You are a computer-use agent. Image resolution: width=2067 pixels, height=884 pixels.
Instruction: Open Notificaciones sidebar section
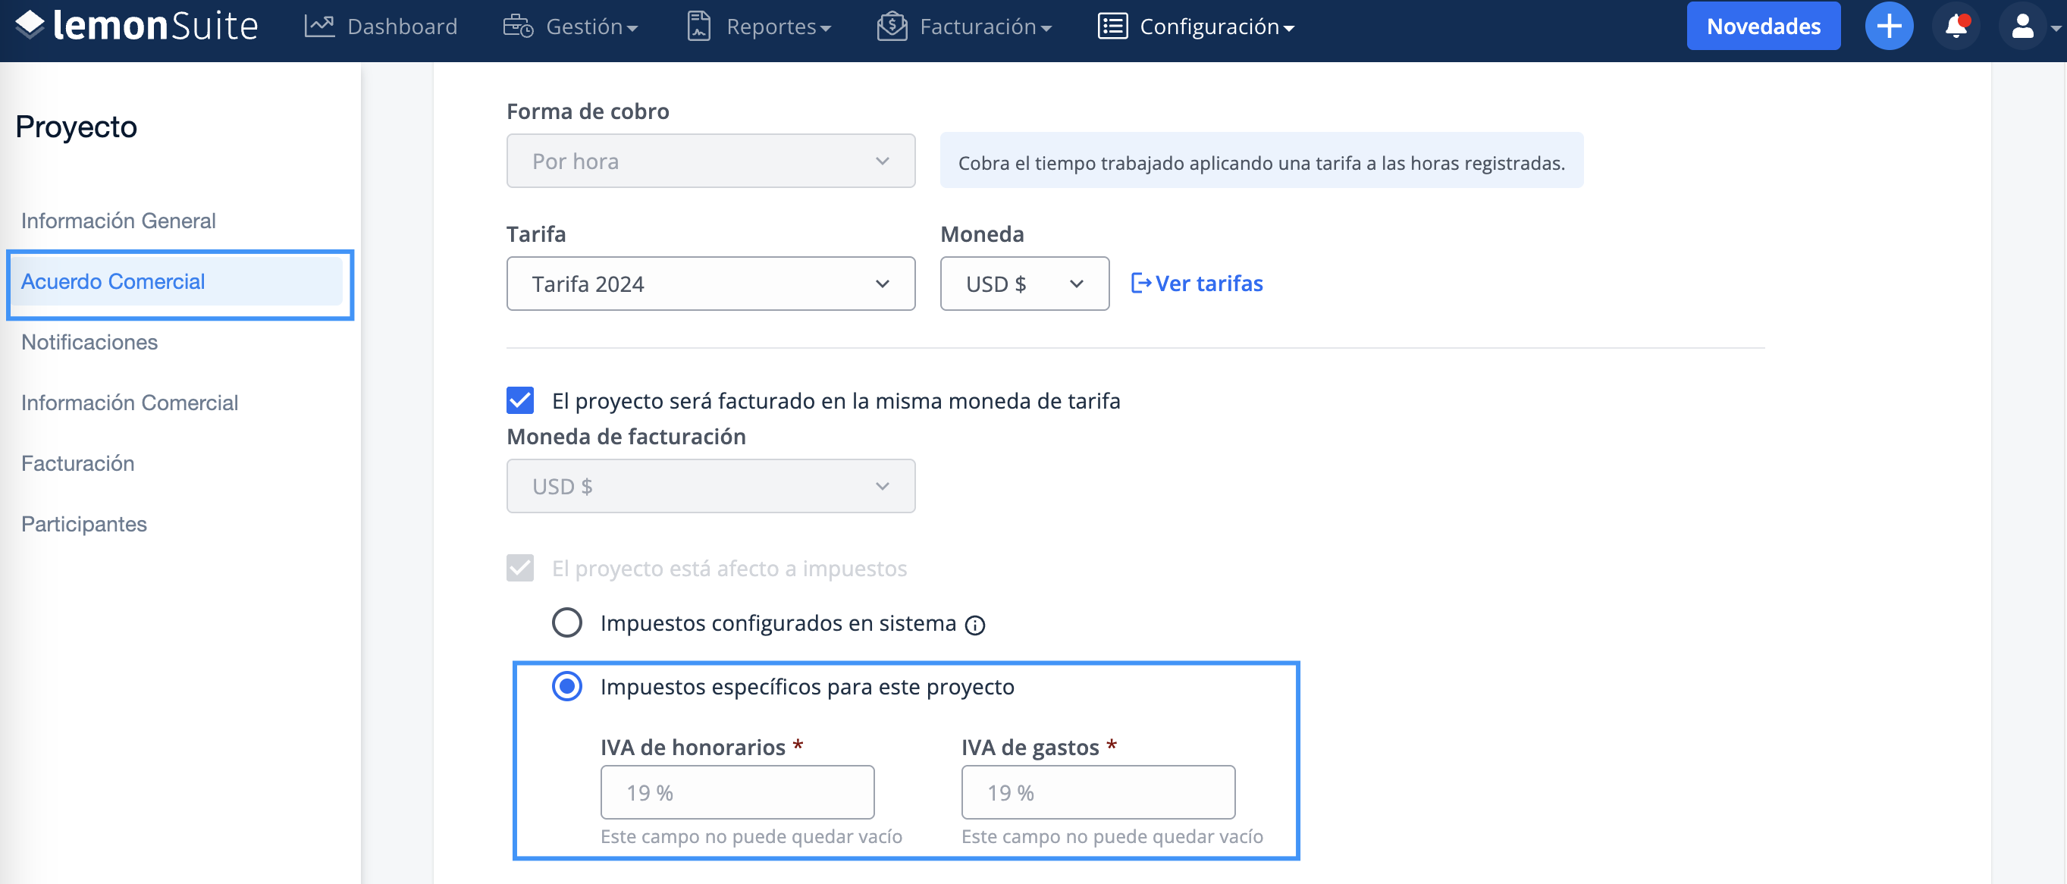(x=89, y=343)
